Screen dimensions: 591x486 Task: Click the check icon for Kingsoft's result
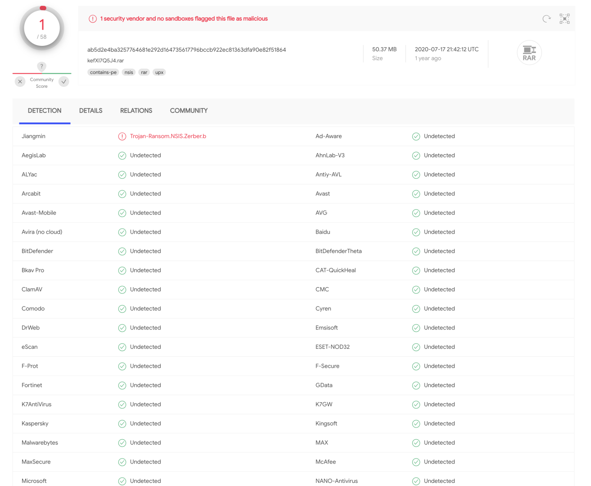click(416, 424)
